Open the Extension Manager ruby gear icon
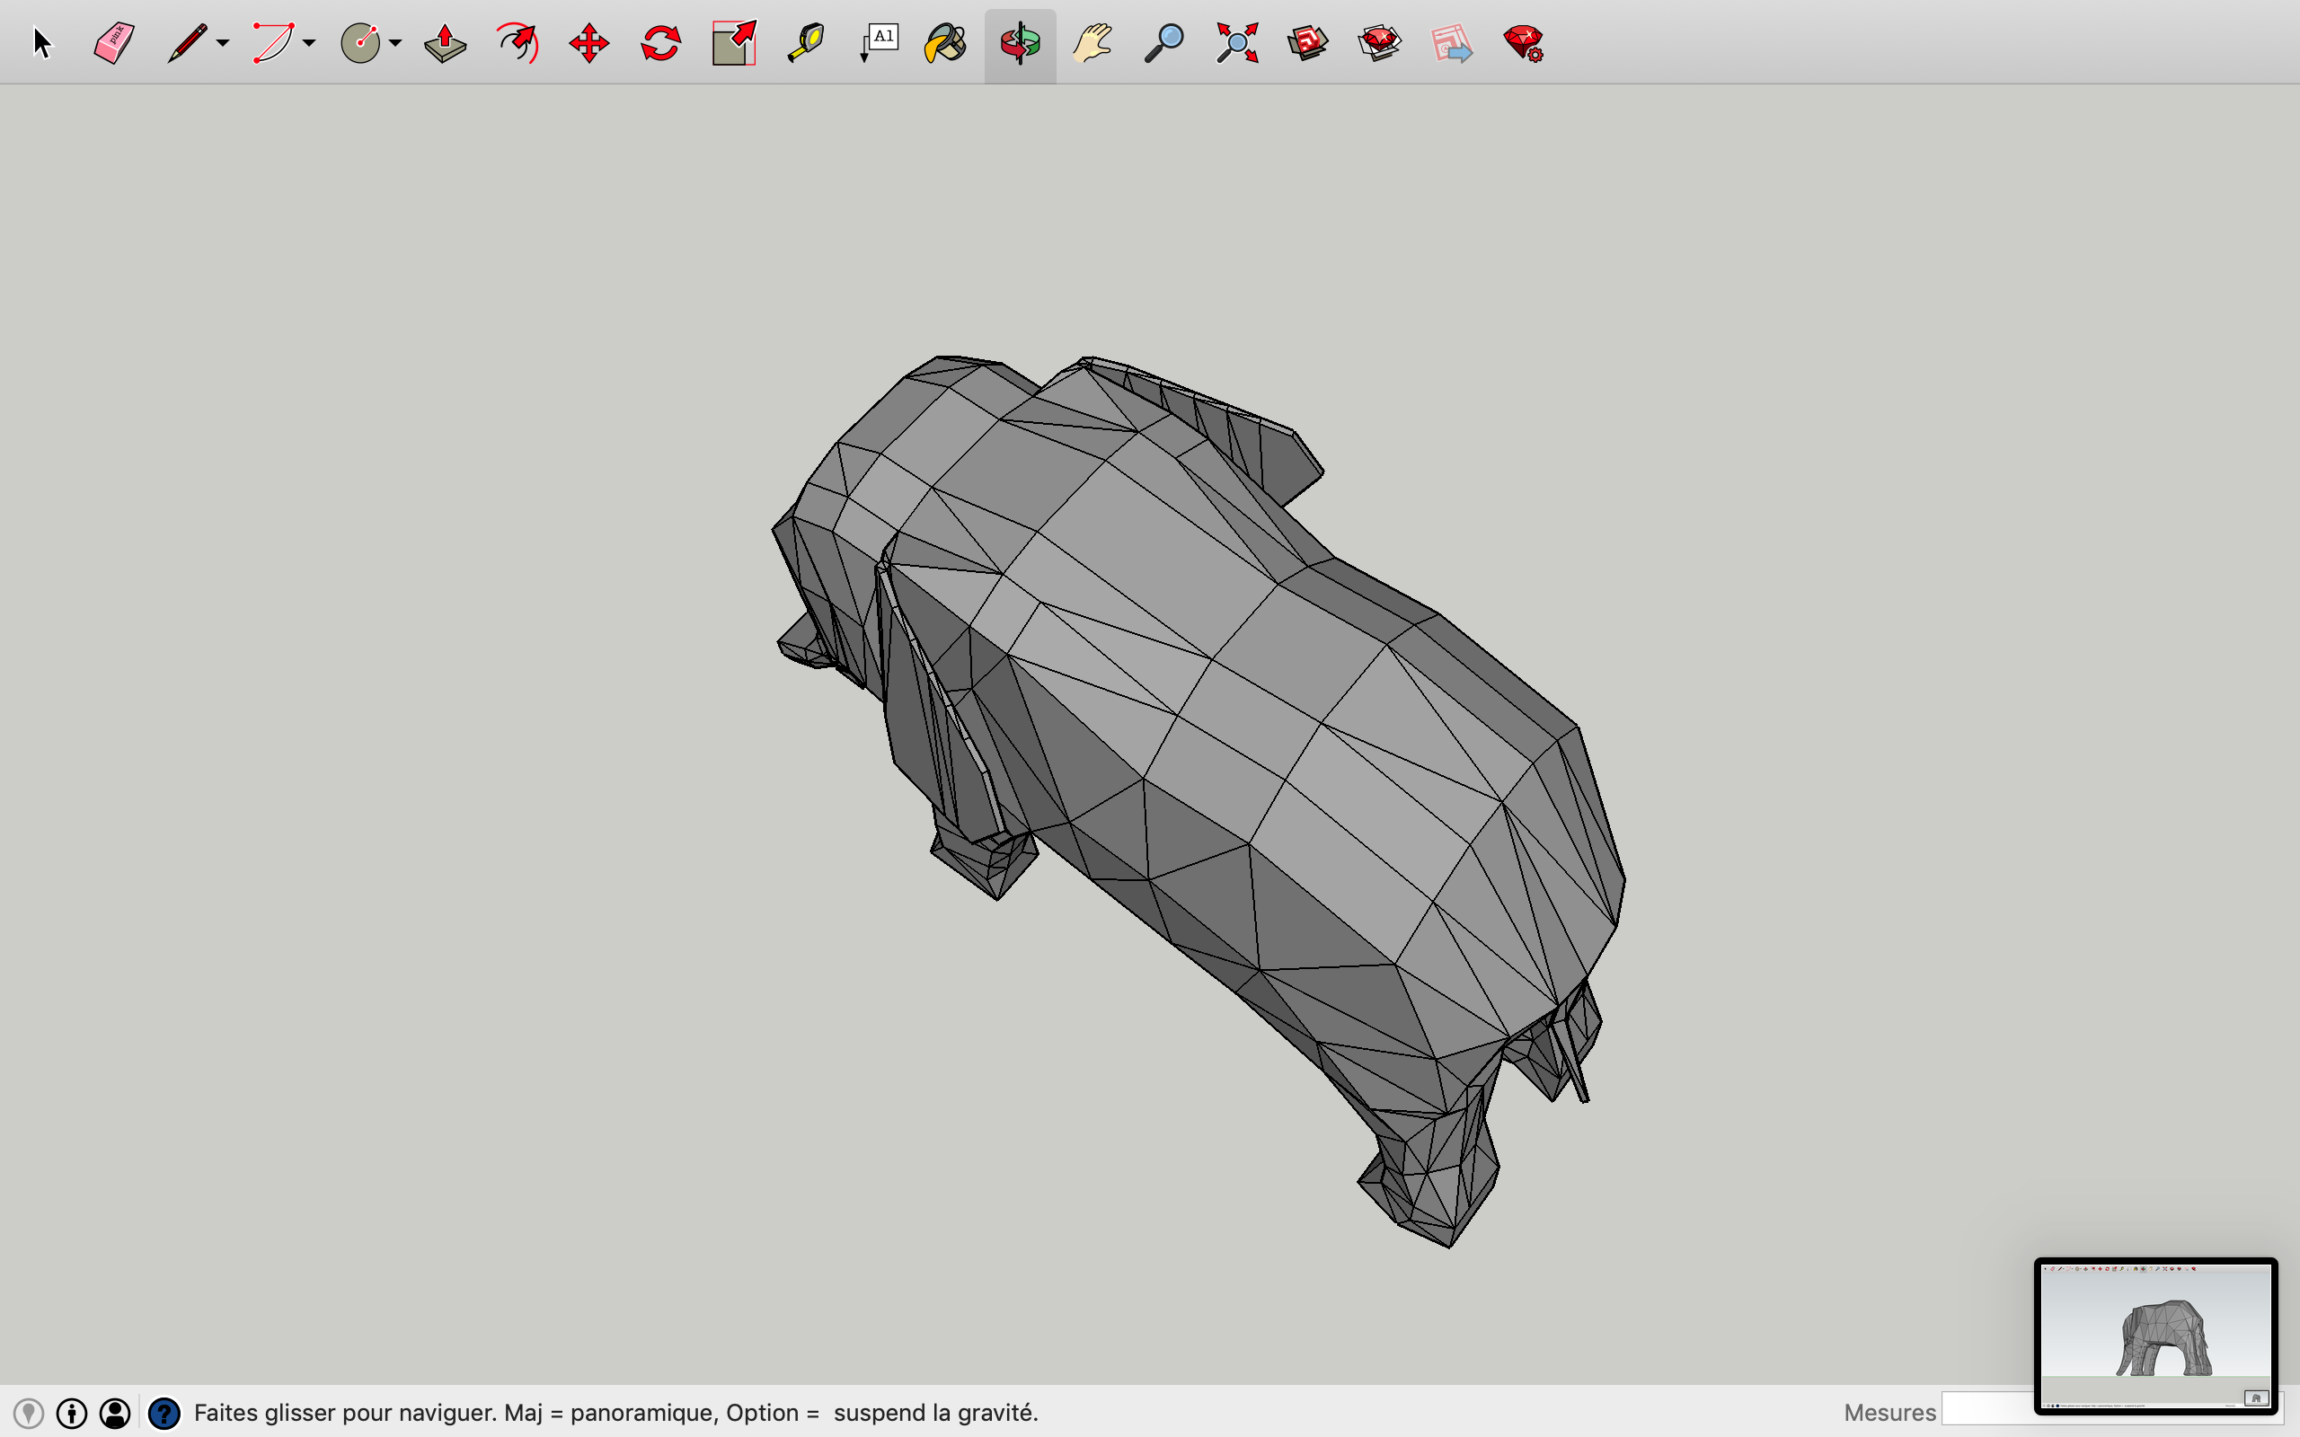Viewport: 2300px width, 1437px height. (1524, 44)
